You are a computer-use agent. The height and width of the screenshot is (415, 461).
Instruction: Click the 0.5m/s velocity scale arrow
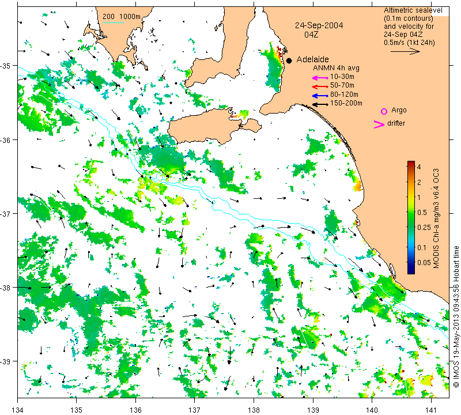(405, 51)
